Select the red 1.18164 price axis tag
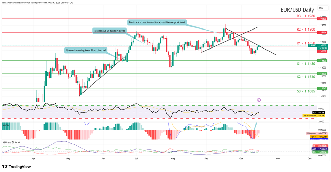This screenshot has height=172, width=331. (x=322, y=32)
